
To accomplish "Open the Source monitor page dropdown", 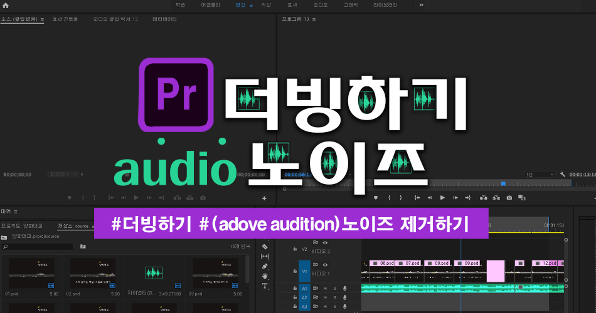I will tap(63, 174).
